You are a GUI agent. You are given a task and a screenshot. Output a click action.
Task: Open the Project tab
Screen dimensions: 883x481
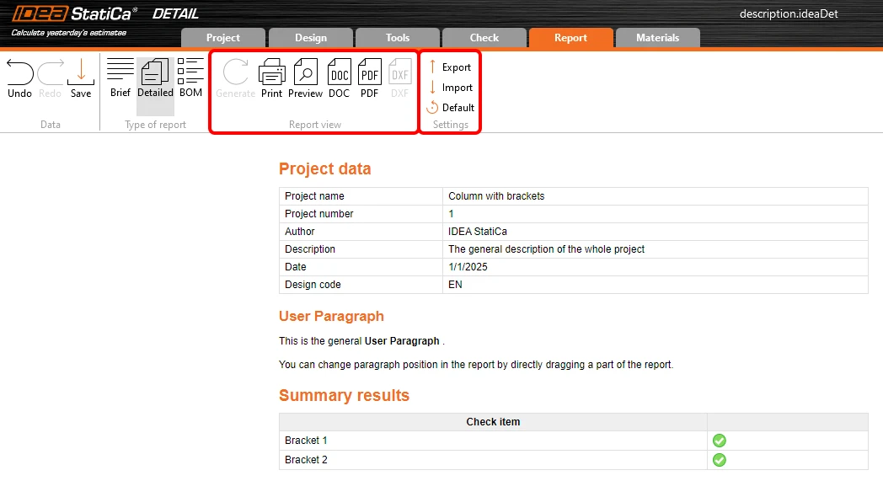click(x=223, y=38)
